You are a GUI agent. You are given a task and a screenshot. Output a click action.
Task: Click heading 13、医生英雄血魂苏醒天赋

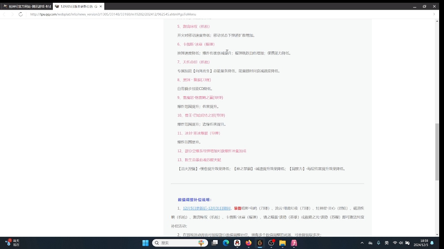199,160
